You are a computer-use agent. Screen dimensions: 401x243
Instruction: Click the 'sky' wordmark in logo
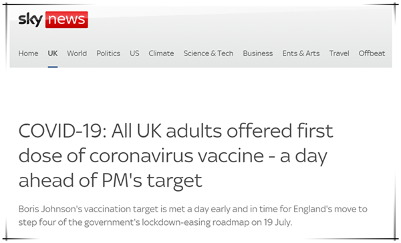pos(31,20)
